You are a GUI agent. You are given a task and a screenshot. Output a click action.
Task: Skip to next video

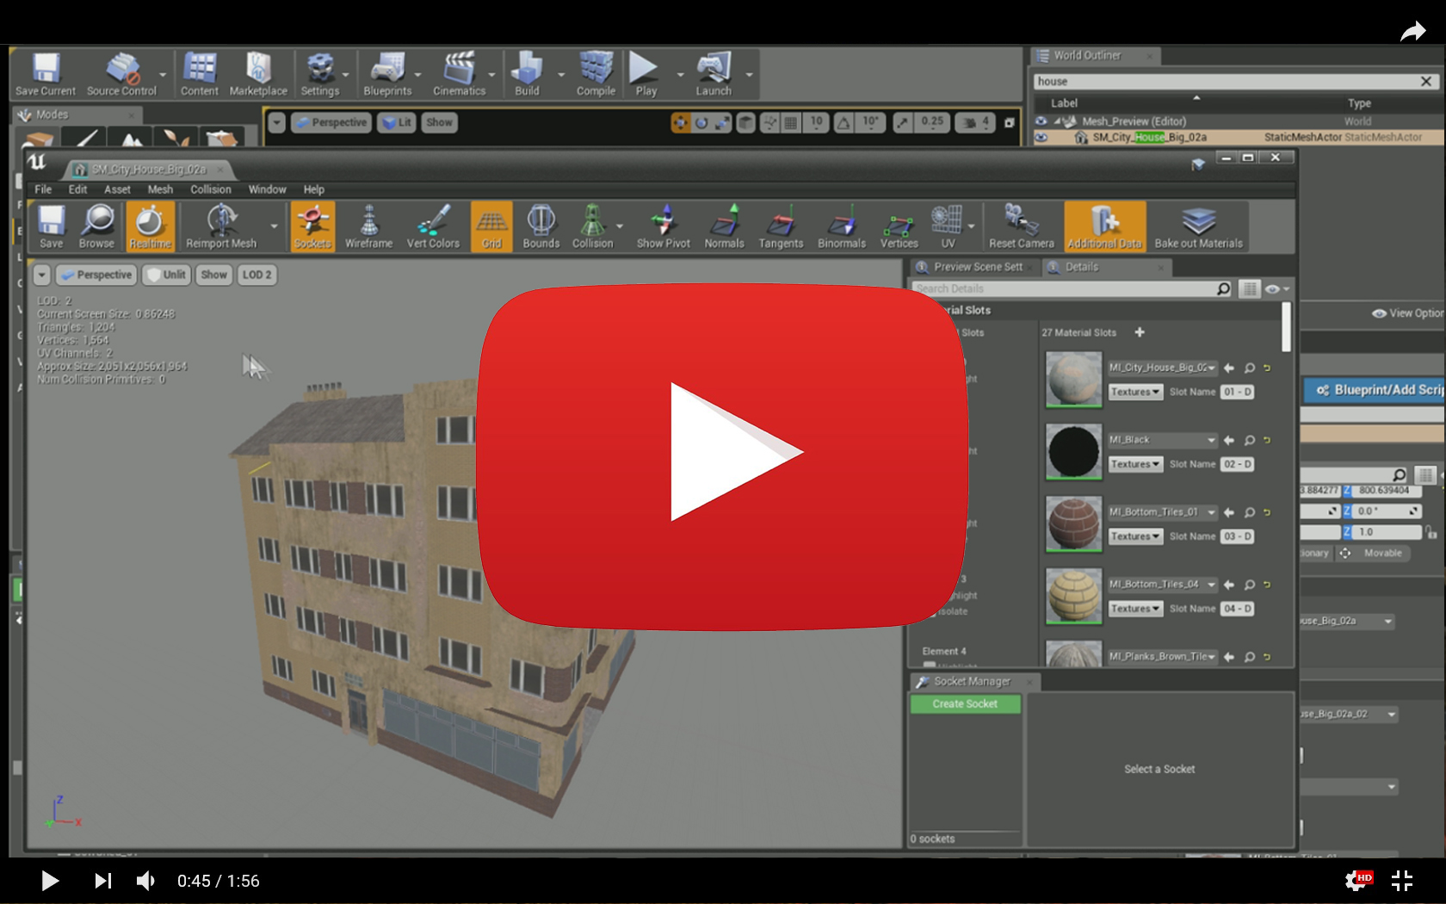pos(102,880)
